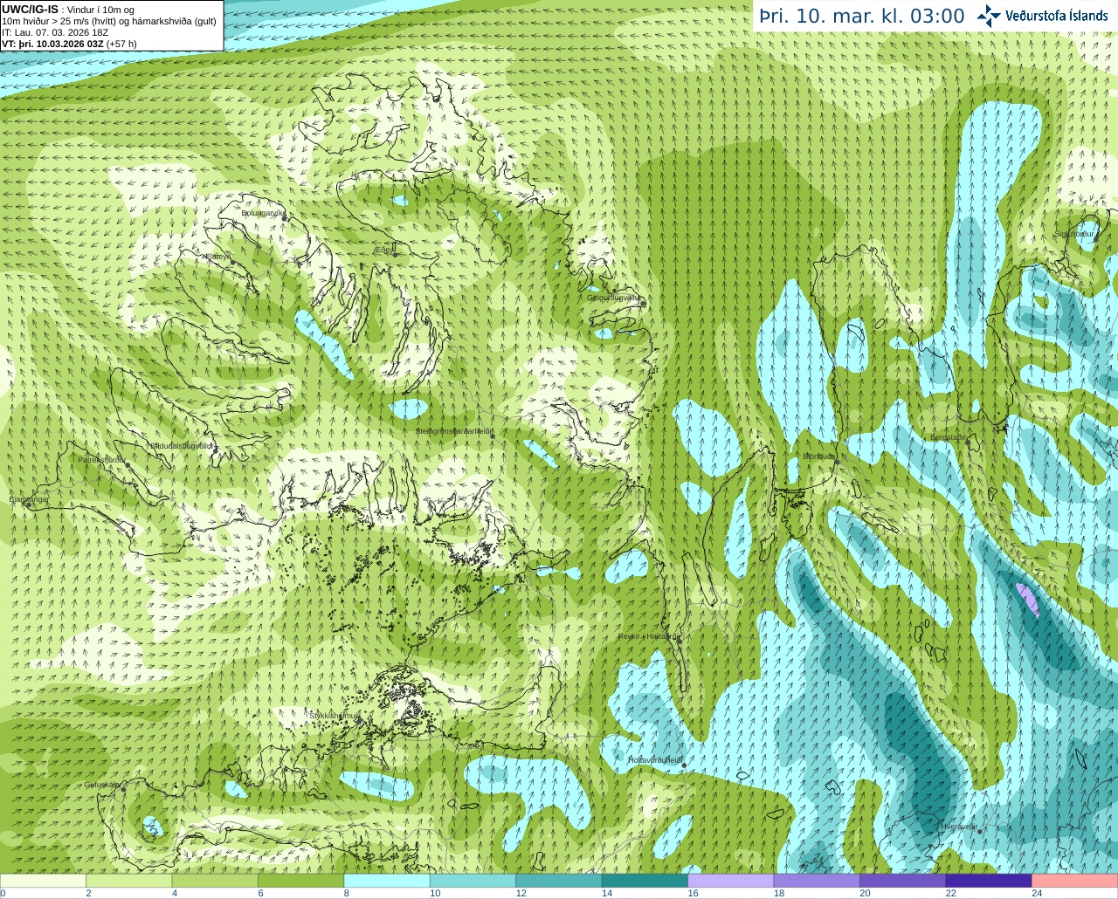Click the Hveravellir station marker
Viewport: 1118px width, 899px height.
pos(980,832)
